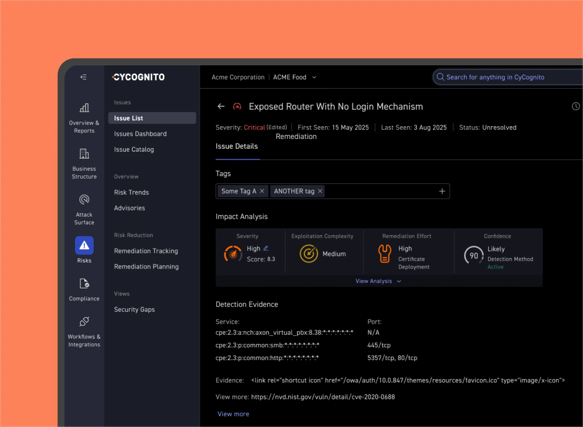Edit severity using the pencil icon
583x427 pixels.
click(266, 248)
